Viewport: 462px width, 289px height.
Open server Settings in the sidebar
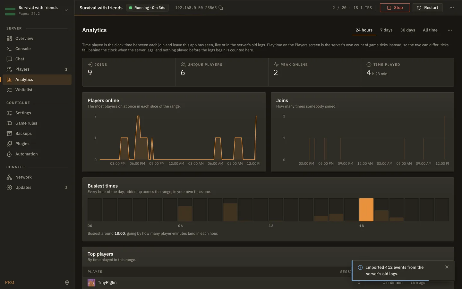[37, 113]
